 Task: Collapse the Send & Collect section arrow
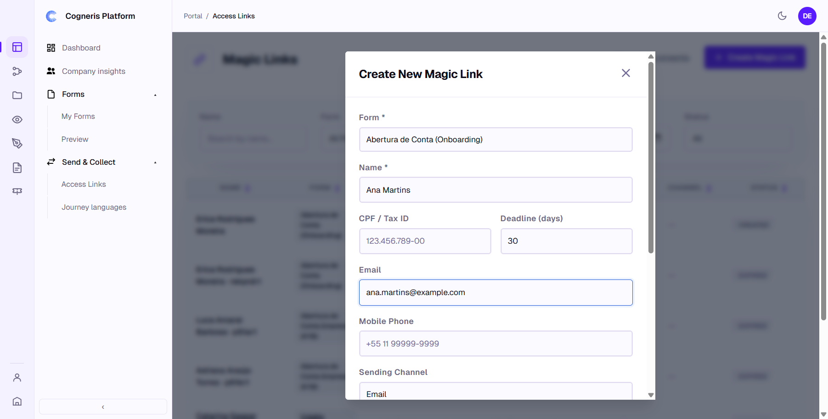[x=155, y=162]
